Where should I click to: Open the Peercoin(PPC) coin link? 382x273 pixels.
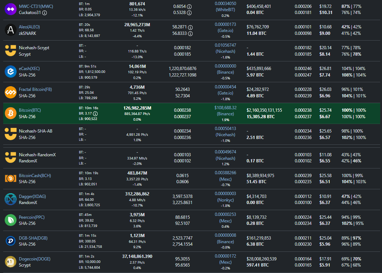[31, 217]
